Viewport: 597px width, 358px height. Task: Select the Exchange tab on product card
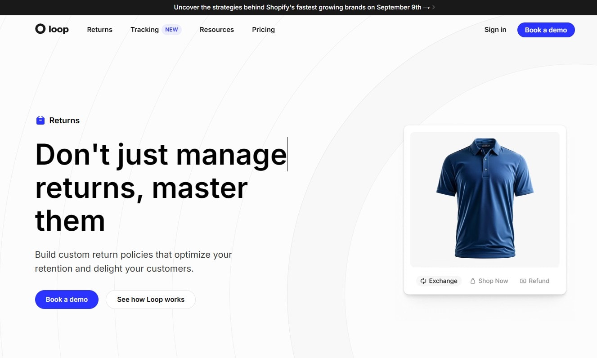[x=439, y=281]
